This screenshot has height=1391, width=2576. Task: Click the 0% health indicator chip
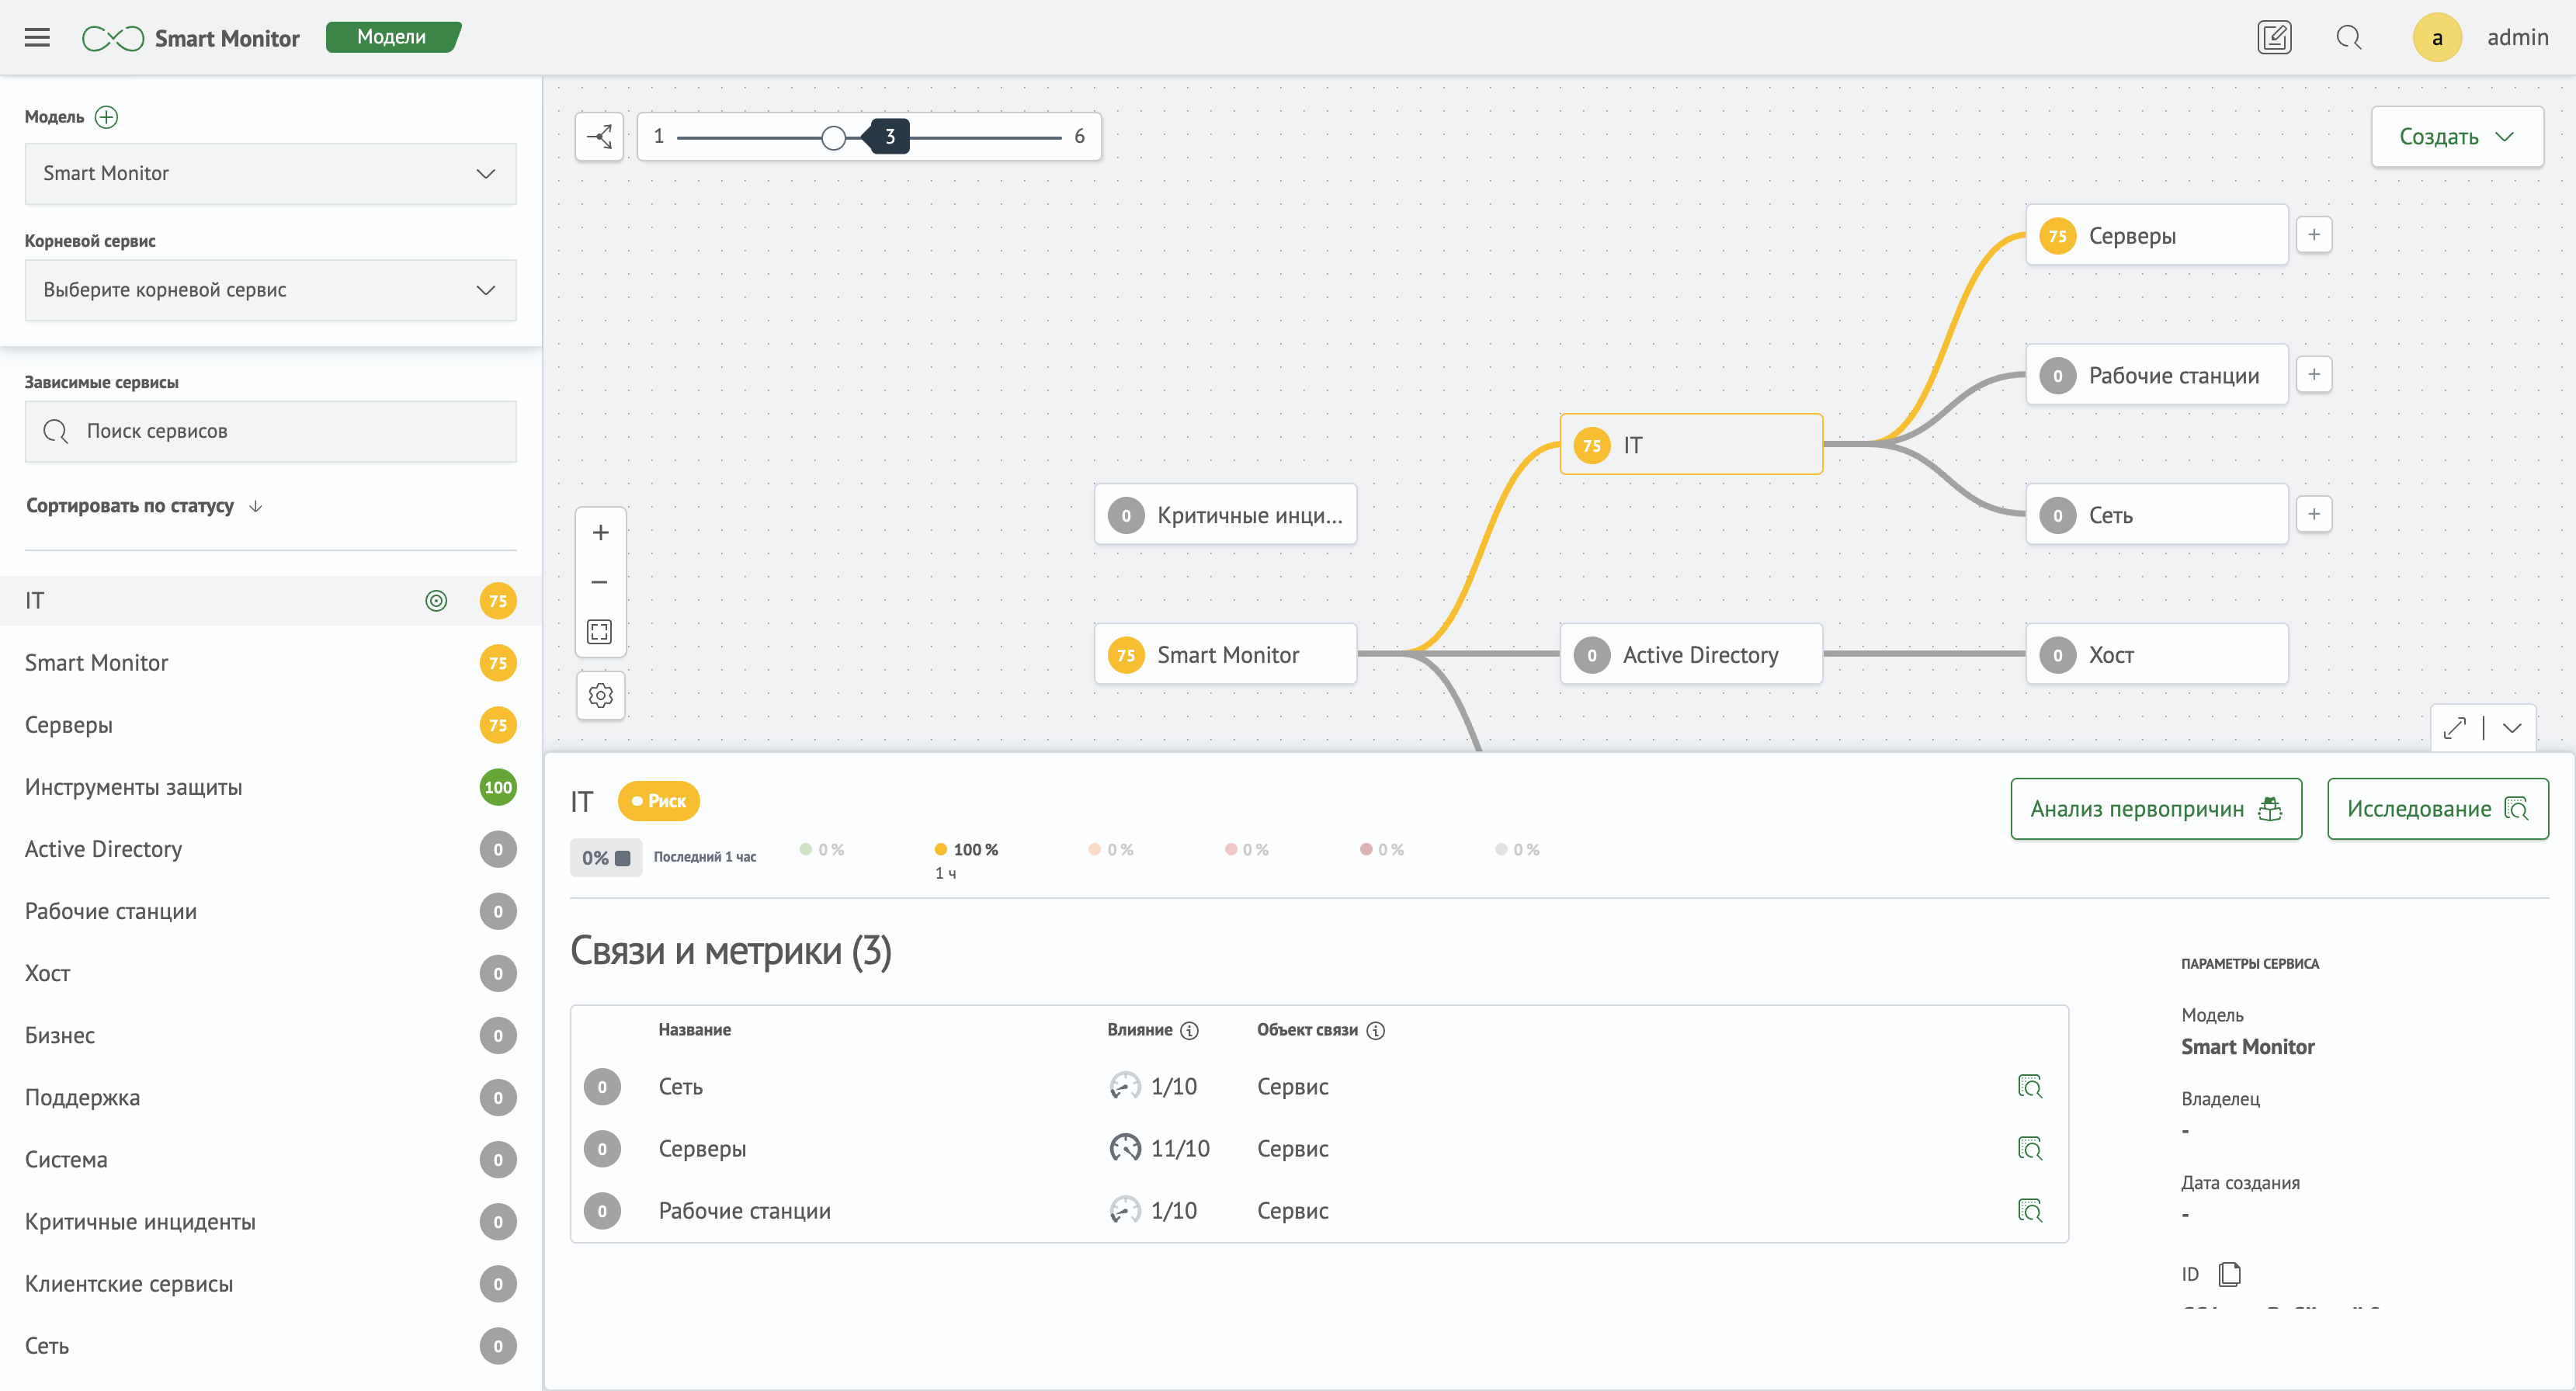[606, 858]
